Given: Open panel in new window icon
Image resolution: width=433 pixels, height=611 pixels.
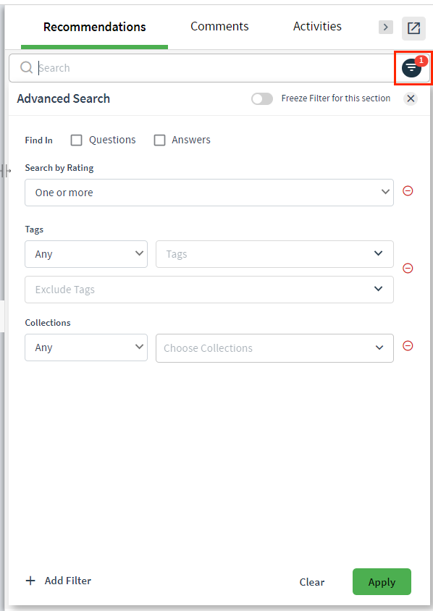Looking at the screenshot, I should pyautogui.click(x=413, y=28).
